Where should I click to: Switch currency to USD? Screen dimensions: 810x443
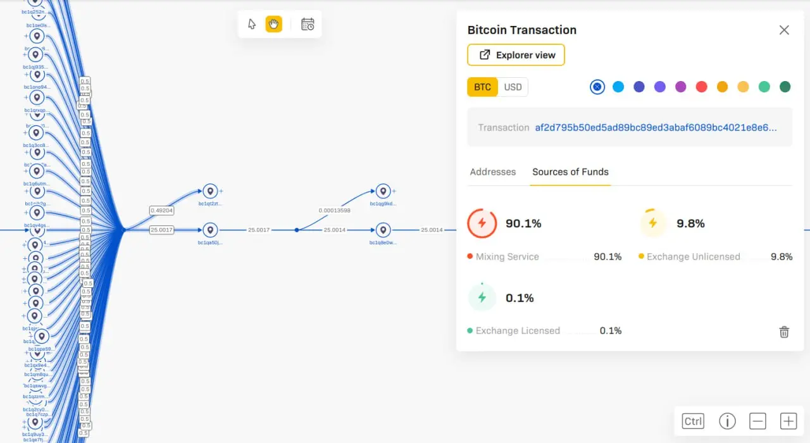click(x=513, y=87)
